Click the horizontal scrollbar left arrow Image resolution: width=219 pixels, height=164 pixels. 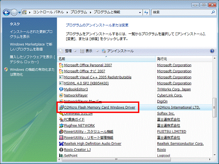tap(59, 159)
